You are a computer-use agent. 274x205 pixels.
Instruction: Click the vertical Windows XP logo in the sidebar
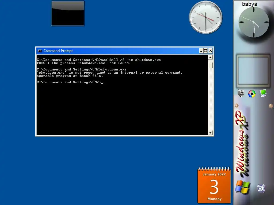[x=242, y=144]
